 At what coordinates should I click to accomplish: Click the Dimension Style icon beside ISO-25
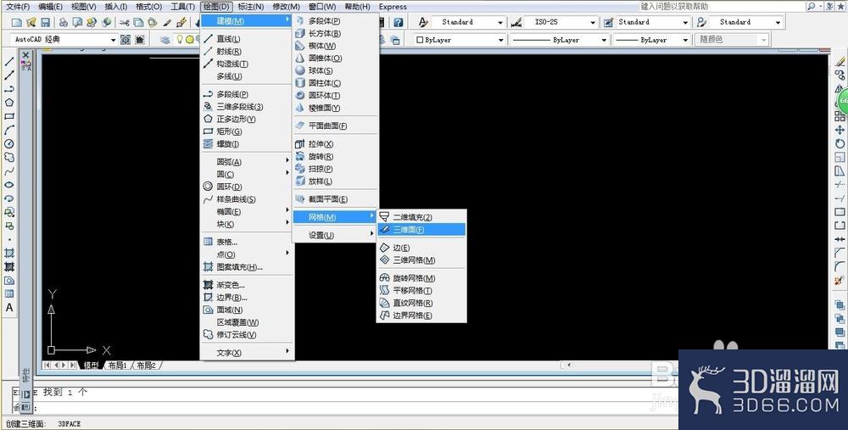point(516,22)
